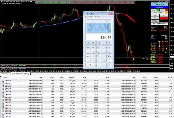
Task: Click the order icon for order 2476896
Action: pyautogui.click(x=3, y=94)
